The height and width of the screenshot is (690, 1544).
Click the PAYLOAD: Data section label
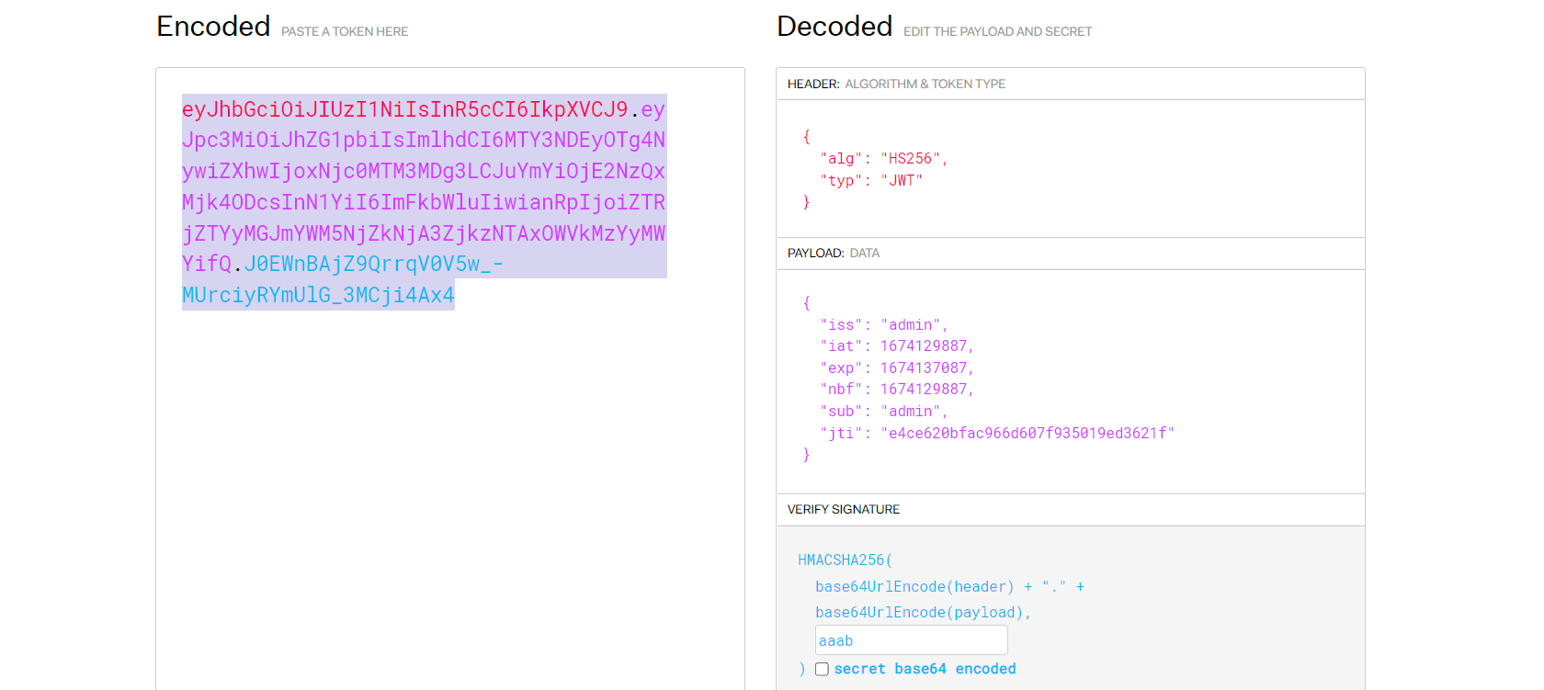833,253
